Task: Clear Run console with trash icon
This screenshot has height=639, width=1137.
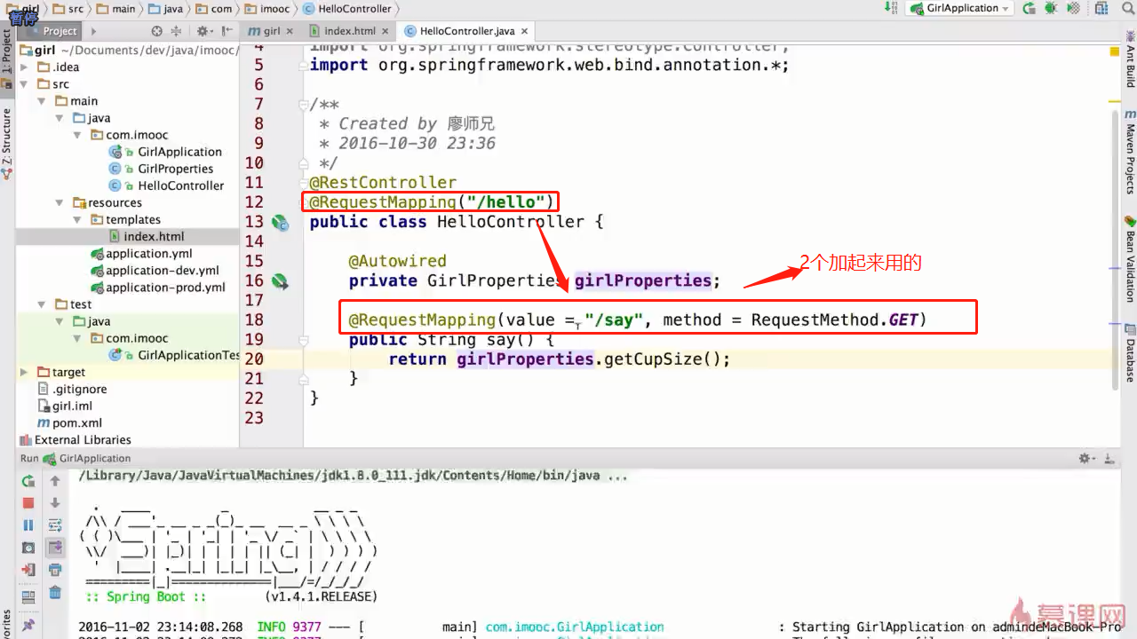Action: (55, 592)
